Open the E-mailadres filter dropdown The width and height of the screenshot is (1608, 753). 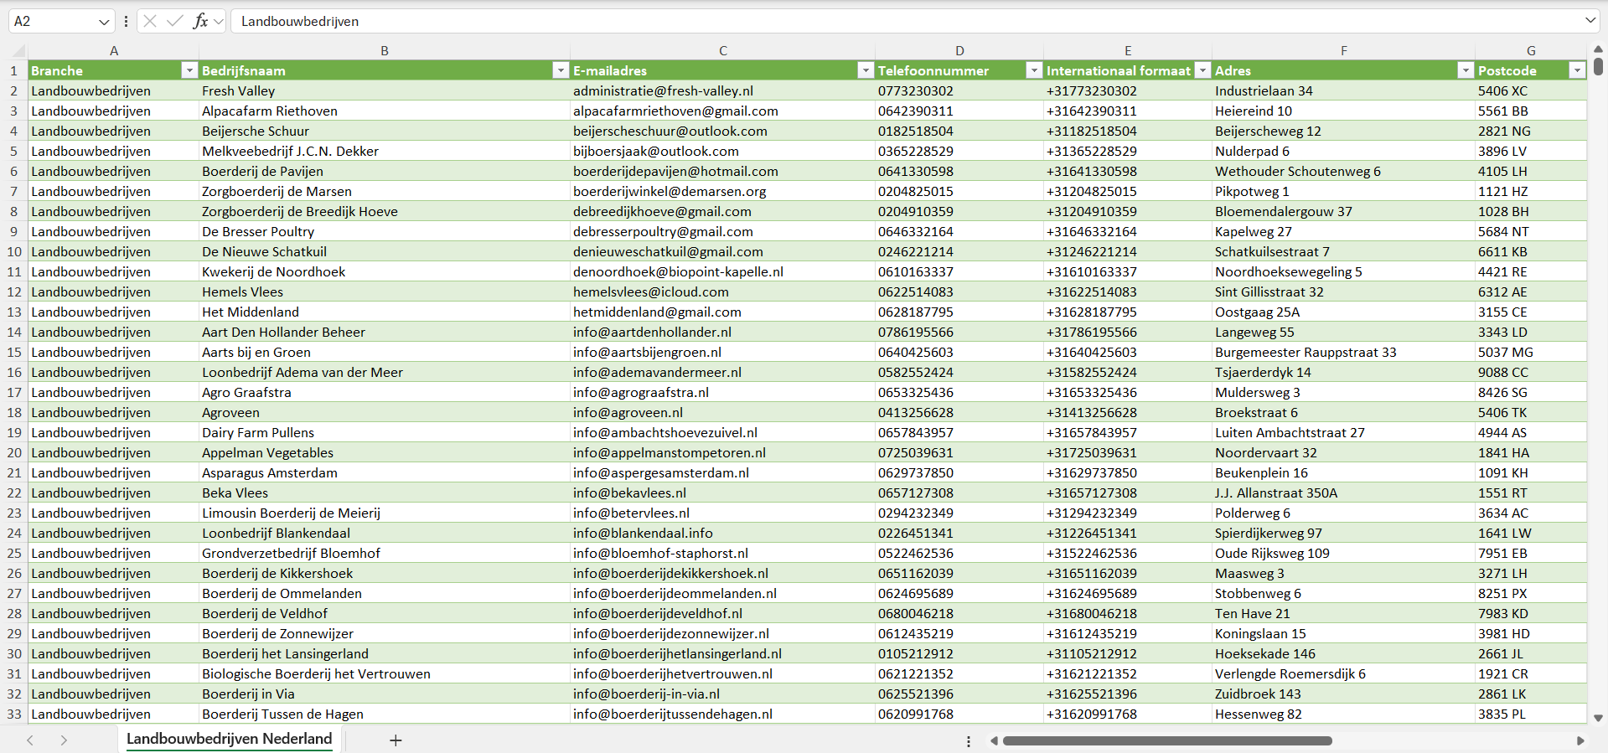point(866,71)
